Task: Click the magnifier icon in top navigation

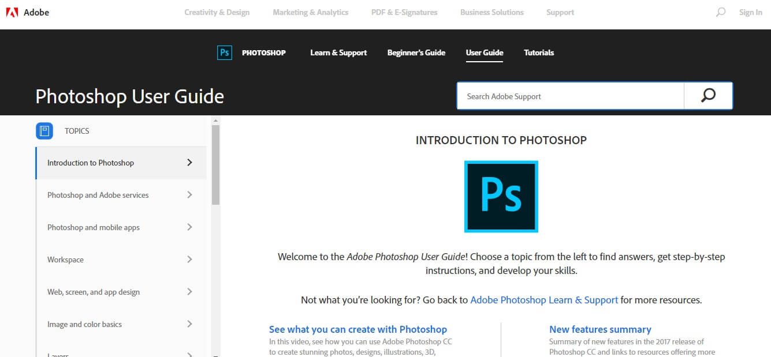Action: (x=720, y=12)
